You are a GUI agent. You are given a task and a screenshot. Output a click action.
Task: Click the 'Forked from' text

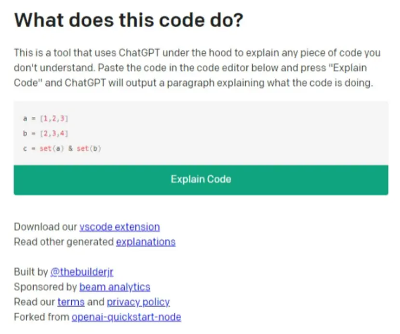point(41,317)
